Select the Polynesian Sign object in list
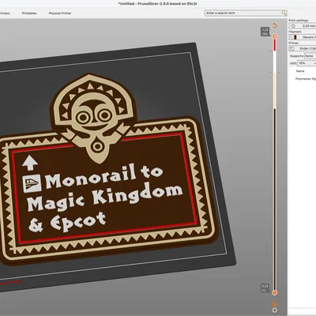 pyautogui.click(x=306, y=79)
